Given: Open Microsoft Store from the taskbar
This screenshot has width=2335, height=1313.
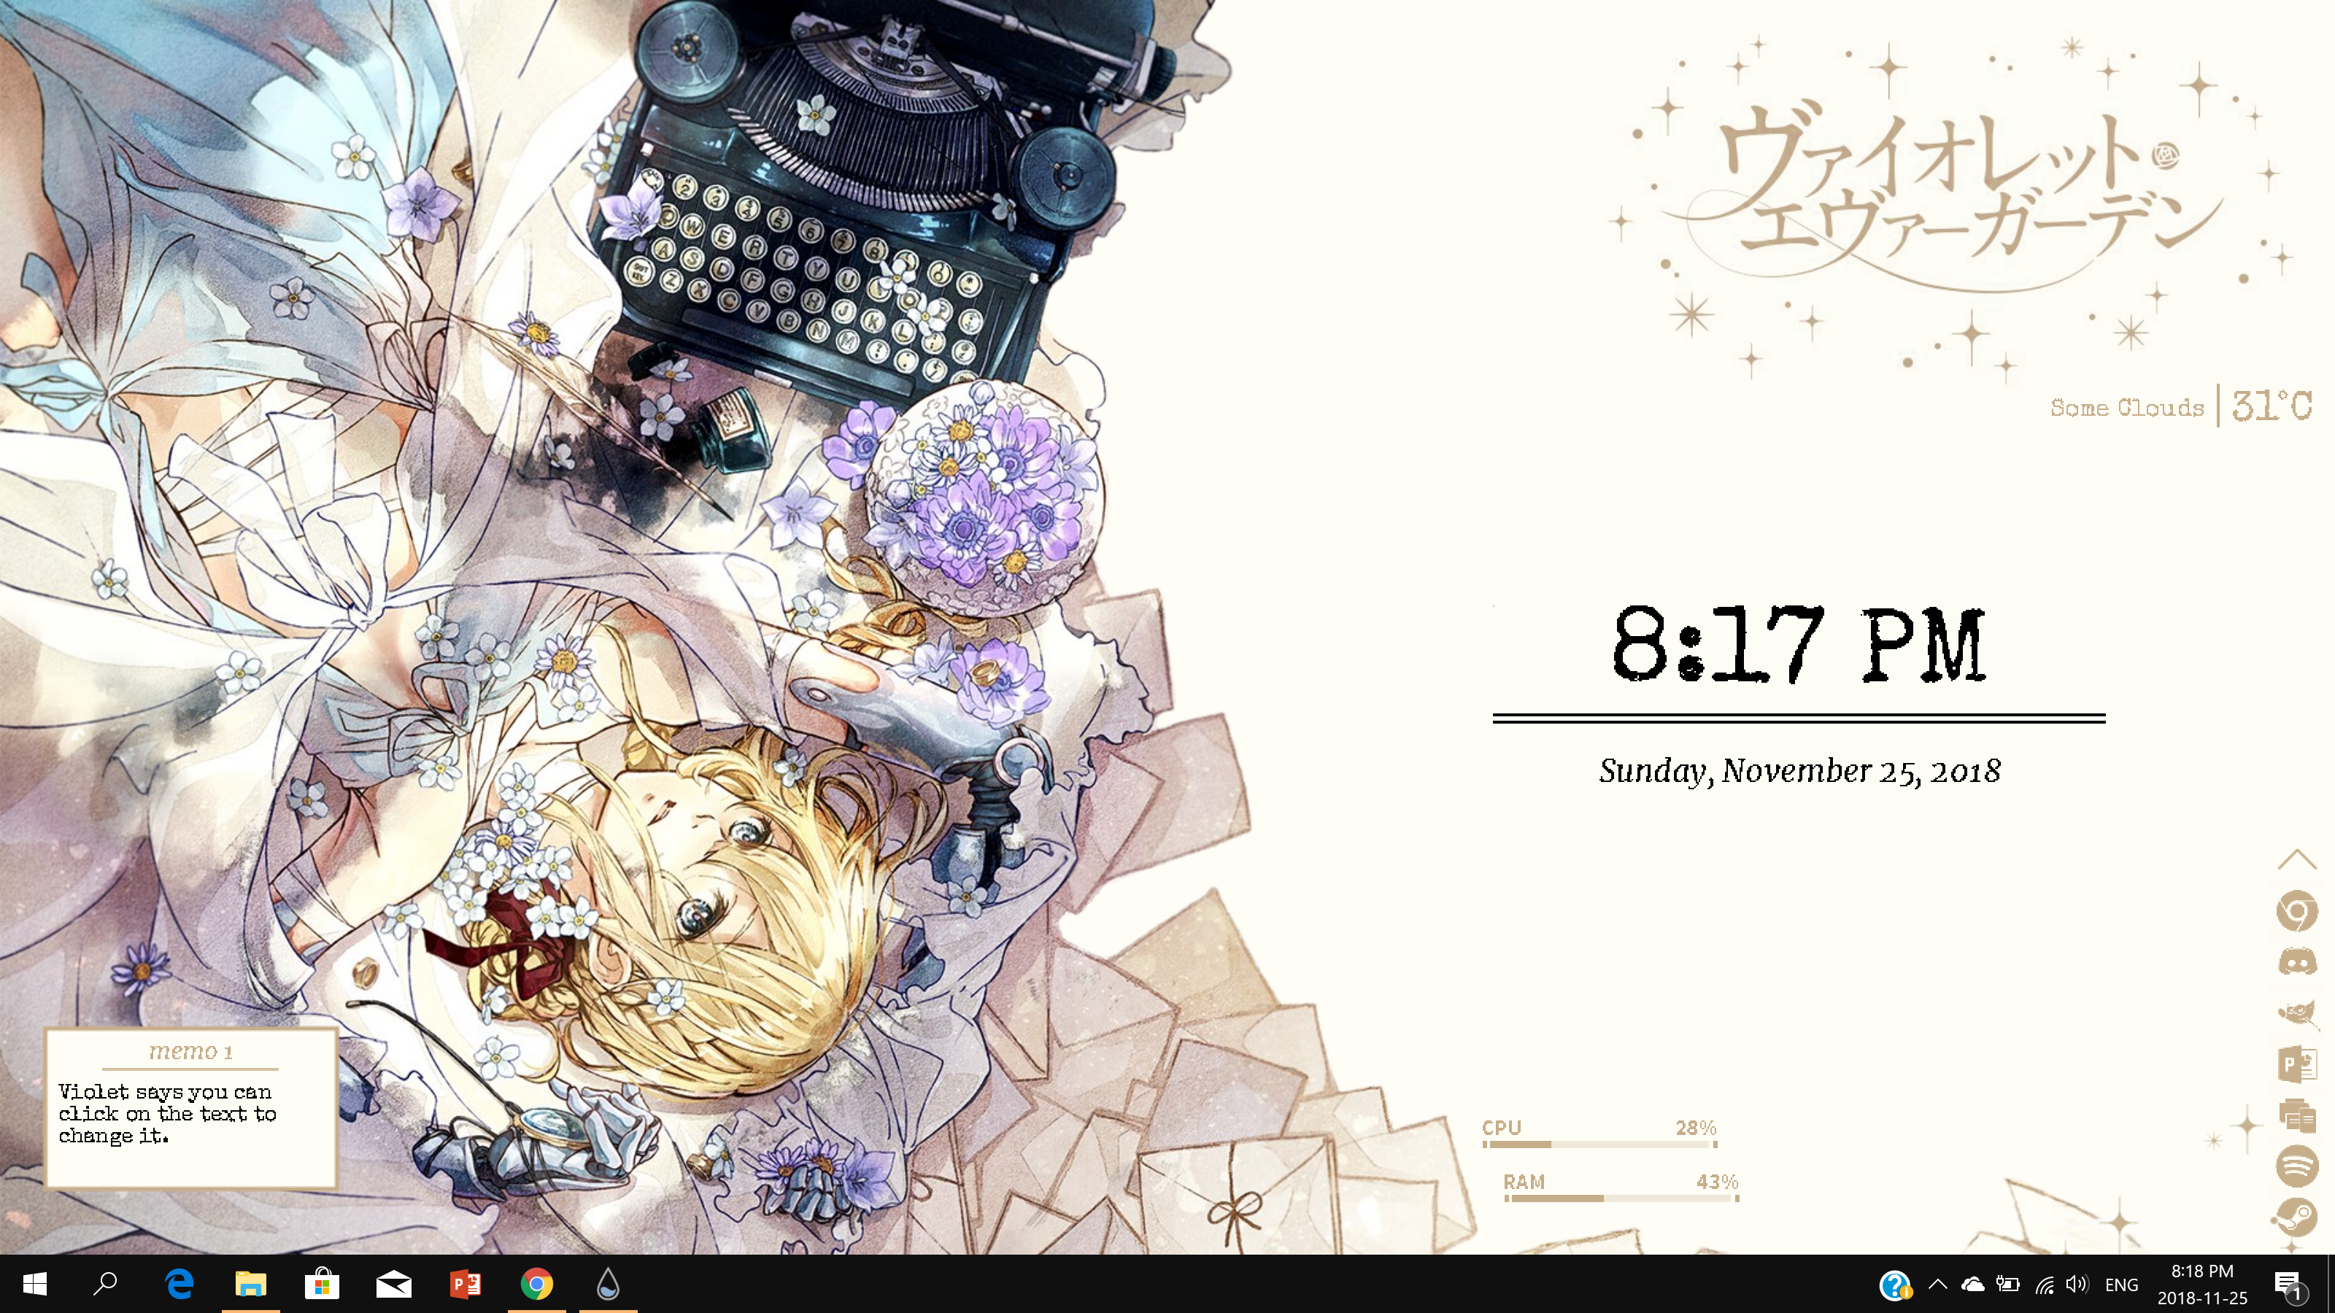Looking at the screenshot, I should pos(322,1283).
